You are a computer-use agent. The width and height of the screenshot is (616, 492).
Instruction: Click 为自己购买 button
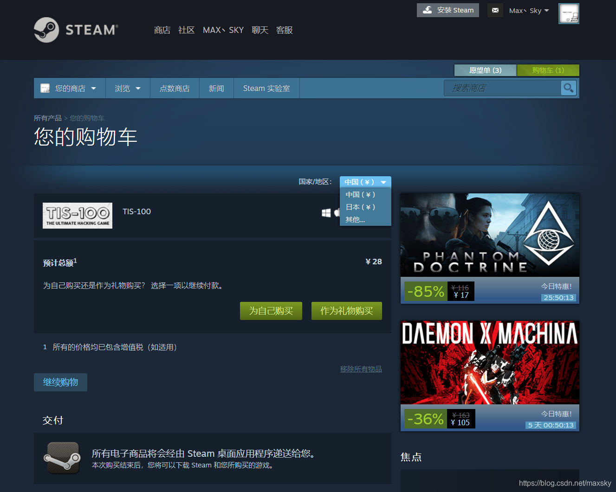pos(271,311)
